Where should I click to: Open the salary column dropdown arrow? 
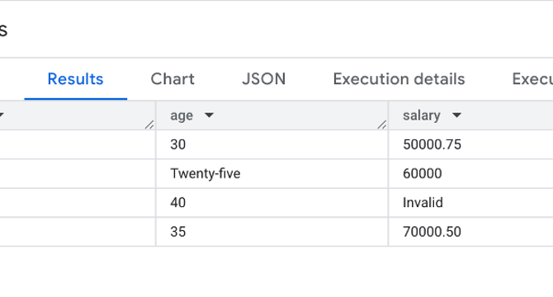(x=456, y=115)
